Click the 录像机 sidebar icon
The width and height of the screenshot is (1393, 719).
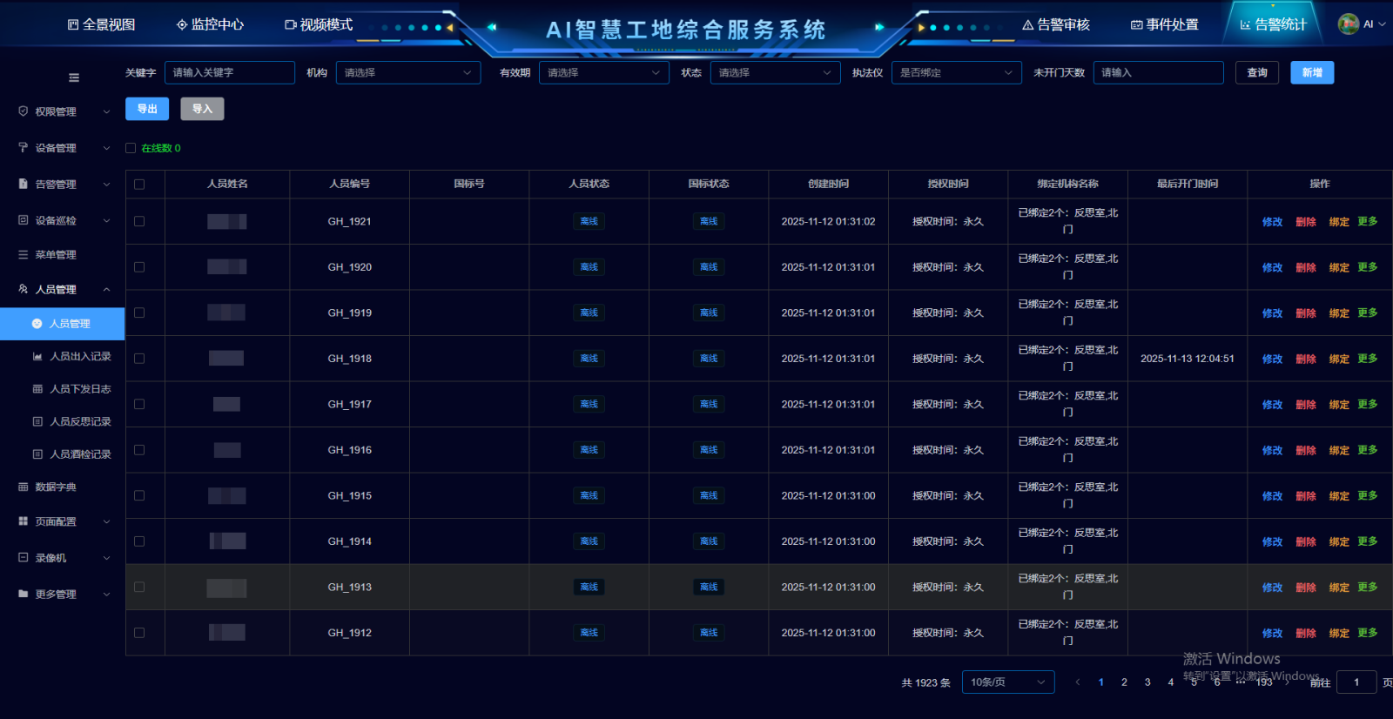tap(24, 558)
